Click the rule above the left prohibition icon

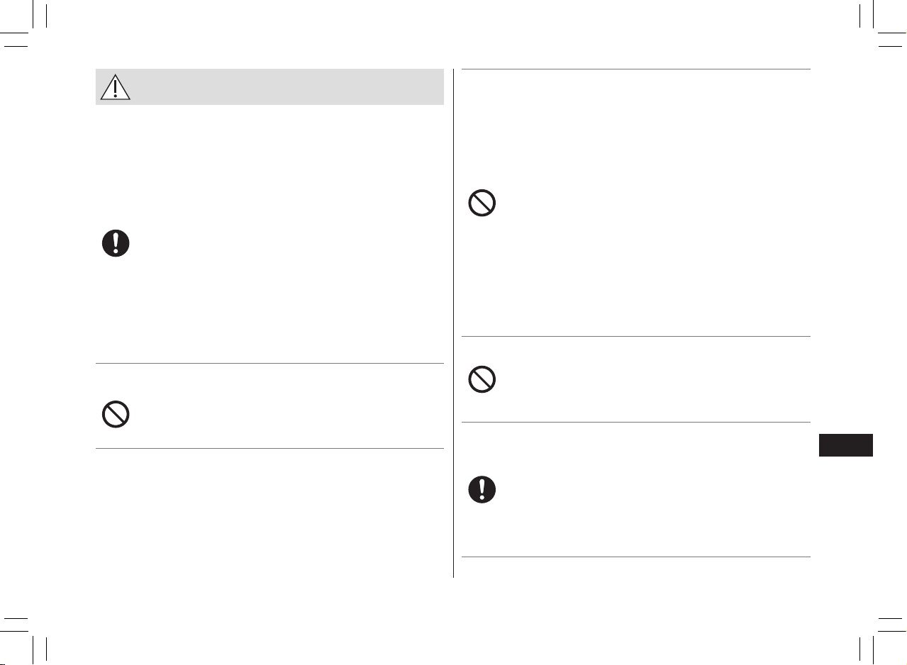269,364
